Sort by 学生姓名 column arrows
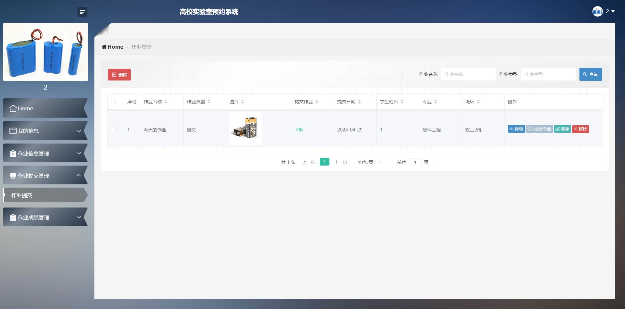 pyautogui.click(x=402, y=102)
